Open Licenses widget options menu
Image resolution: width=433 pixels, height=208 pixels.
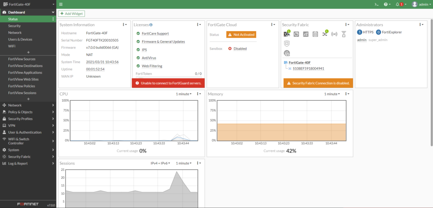coord(199,24)
